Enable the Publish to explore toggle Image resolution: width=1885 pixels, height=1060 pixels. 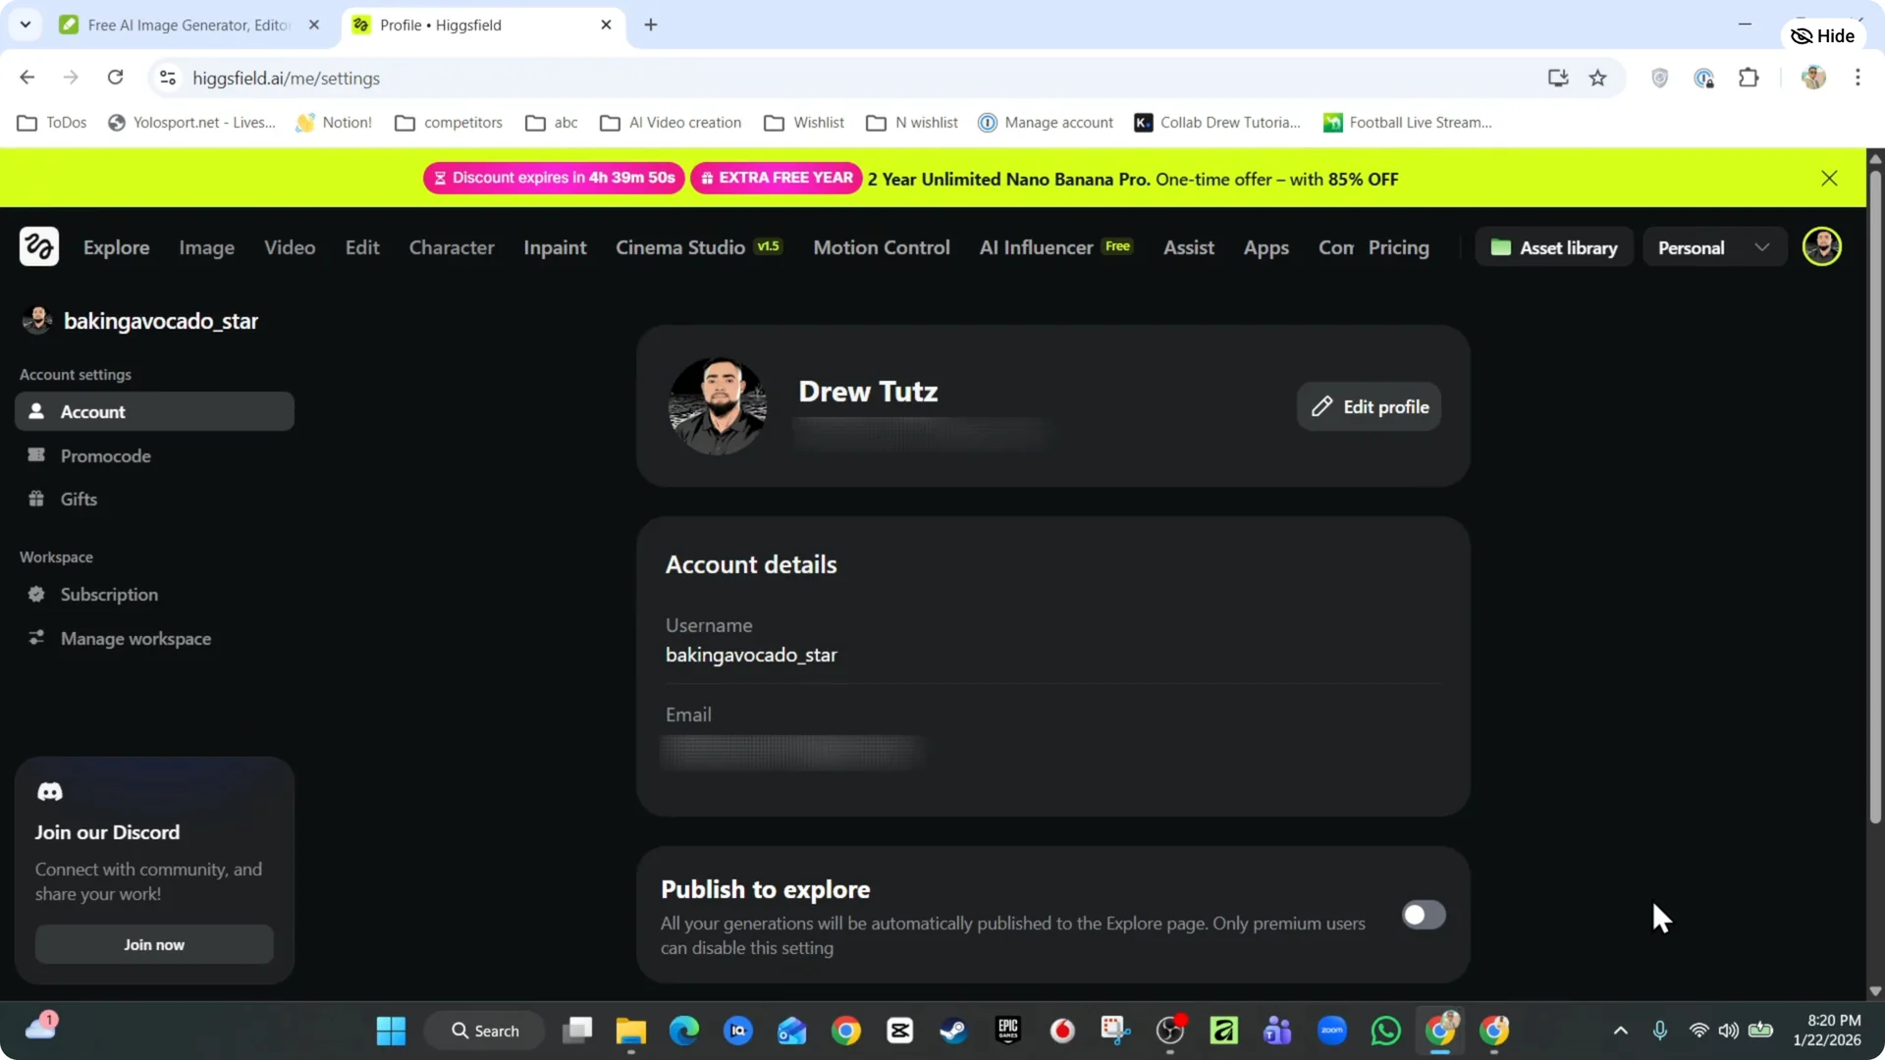coord(1423,914)
